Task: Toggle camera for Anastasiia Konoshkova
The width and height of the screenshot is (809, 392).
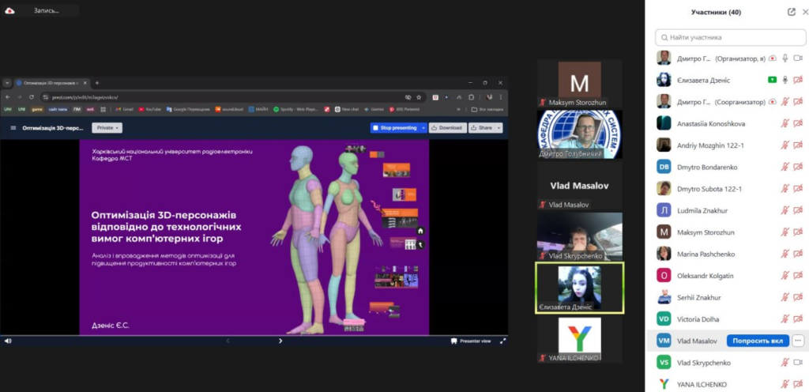Action: pos(797,123)
